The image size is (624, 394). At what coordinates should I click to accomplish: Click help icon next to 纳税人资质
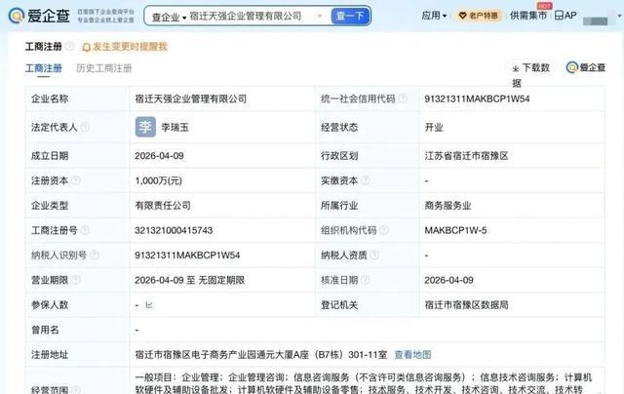[x=374, y=256]
